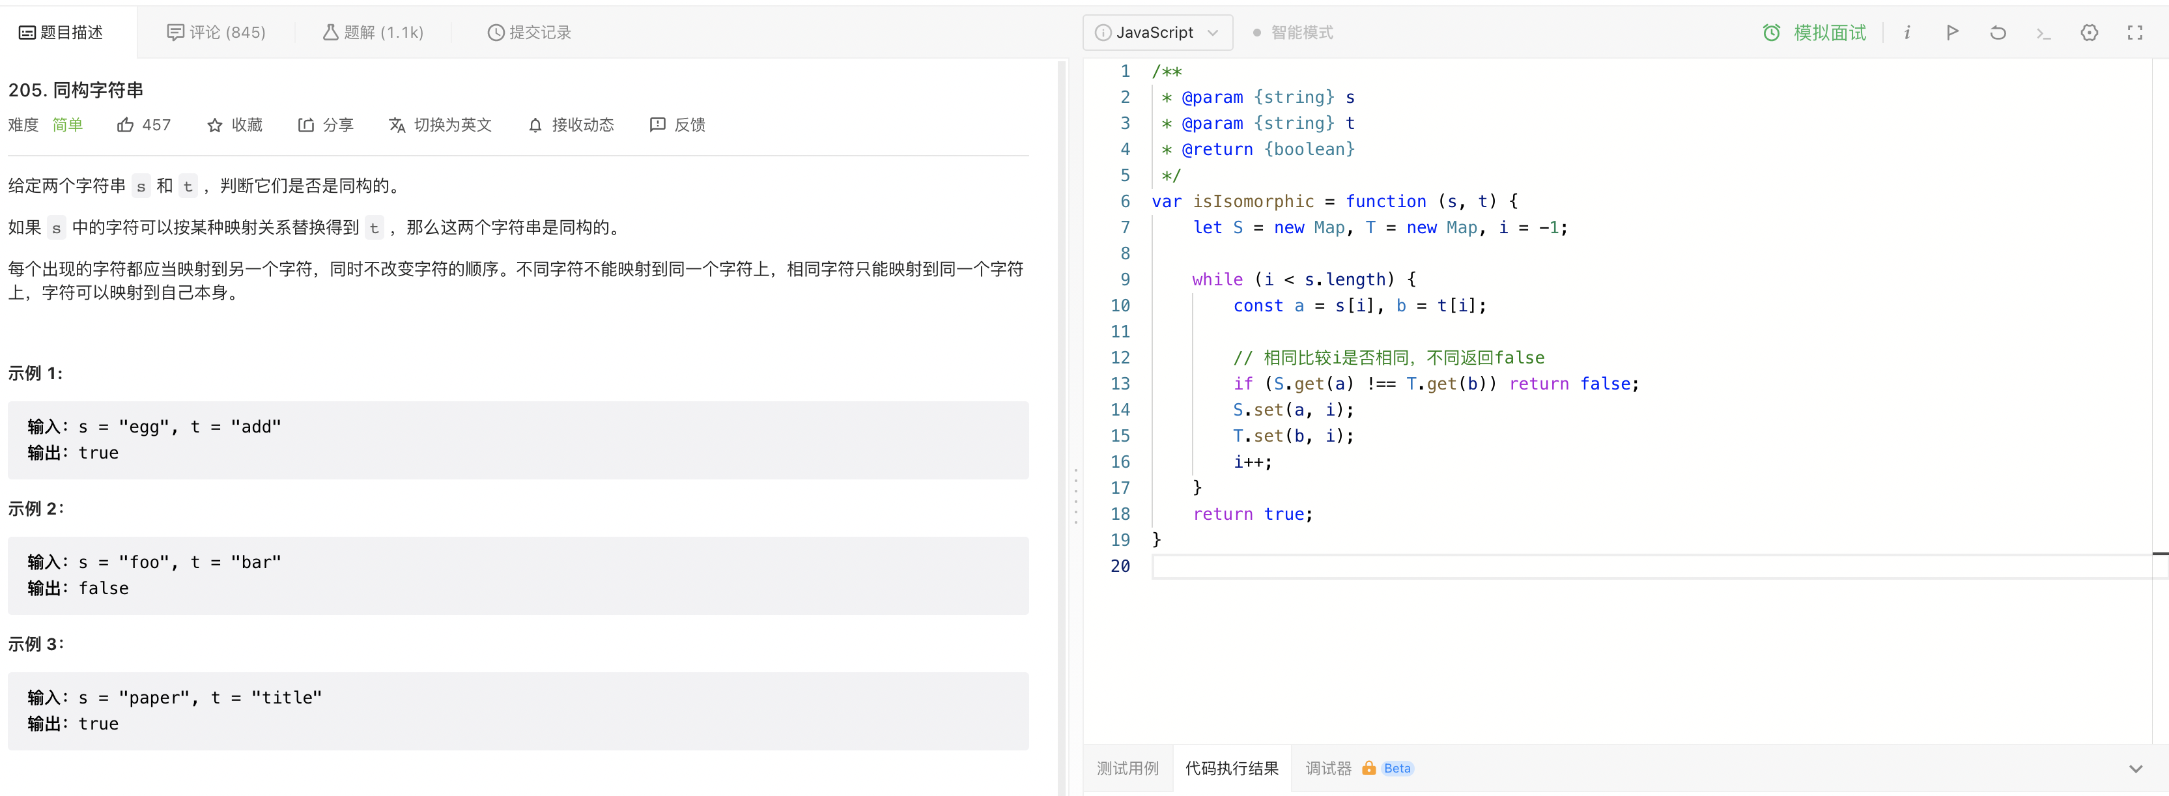This screenshot has width=2169, height=796.
Task: Click the share (分享) icon
Action: tap(305, 124)
